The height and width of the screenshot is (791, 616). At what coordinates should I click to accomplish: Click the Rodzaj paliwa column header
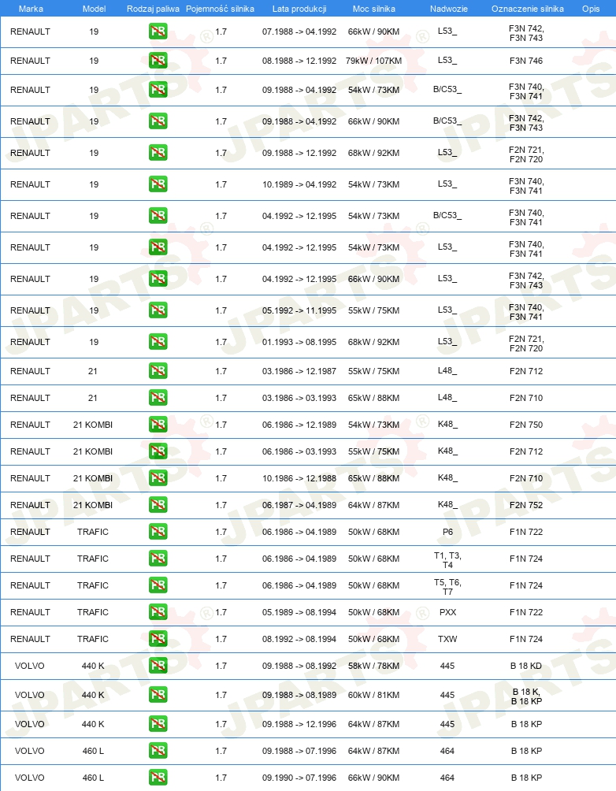[153, 9]
